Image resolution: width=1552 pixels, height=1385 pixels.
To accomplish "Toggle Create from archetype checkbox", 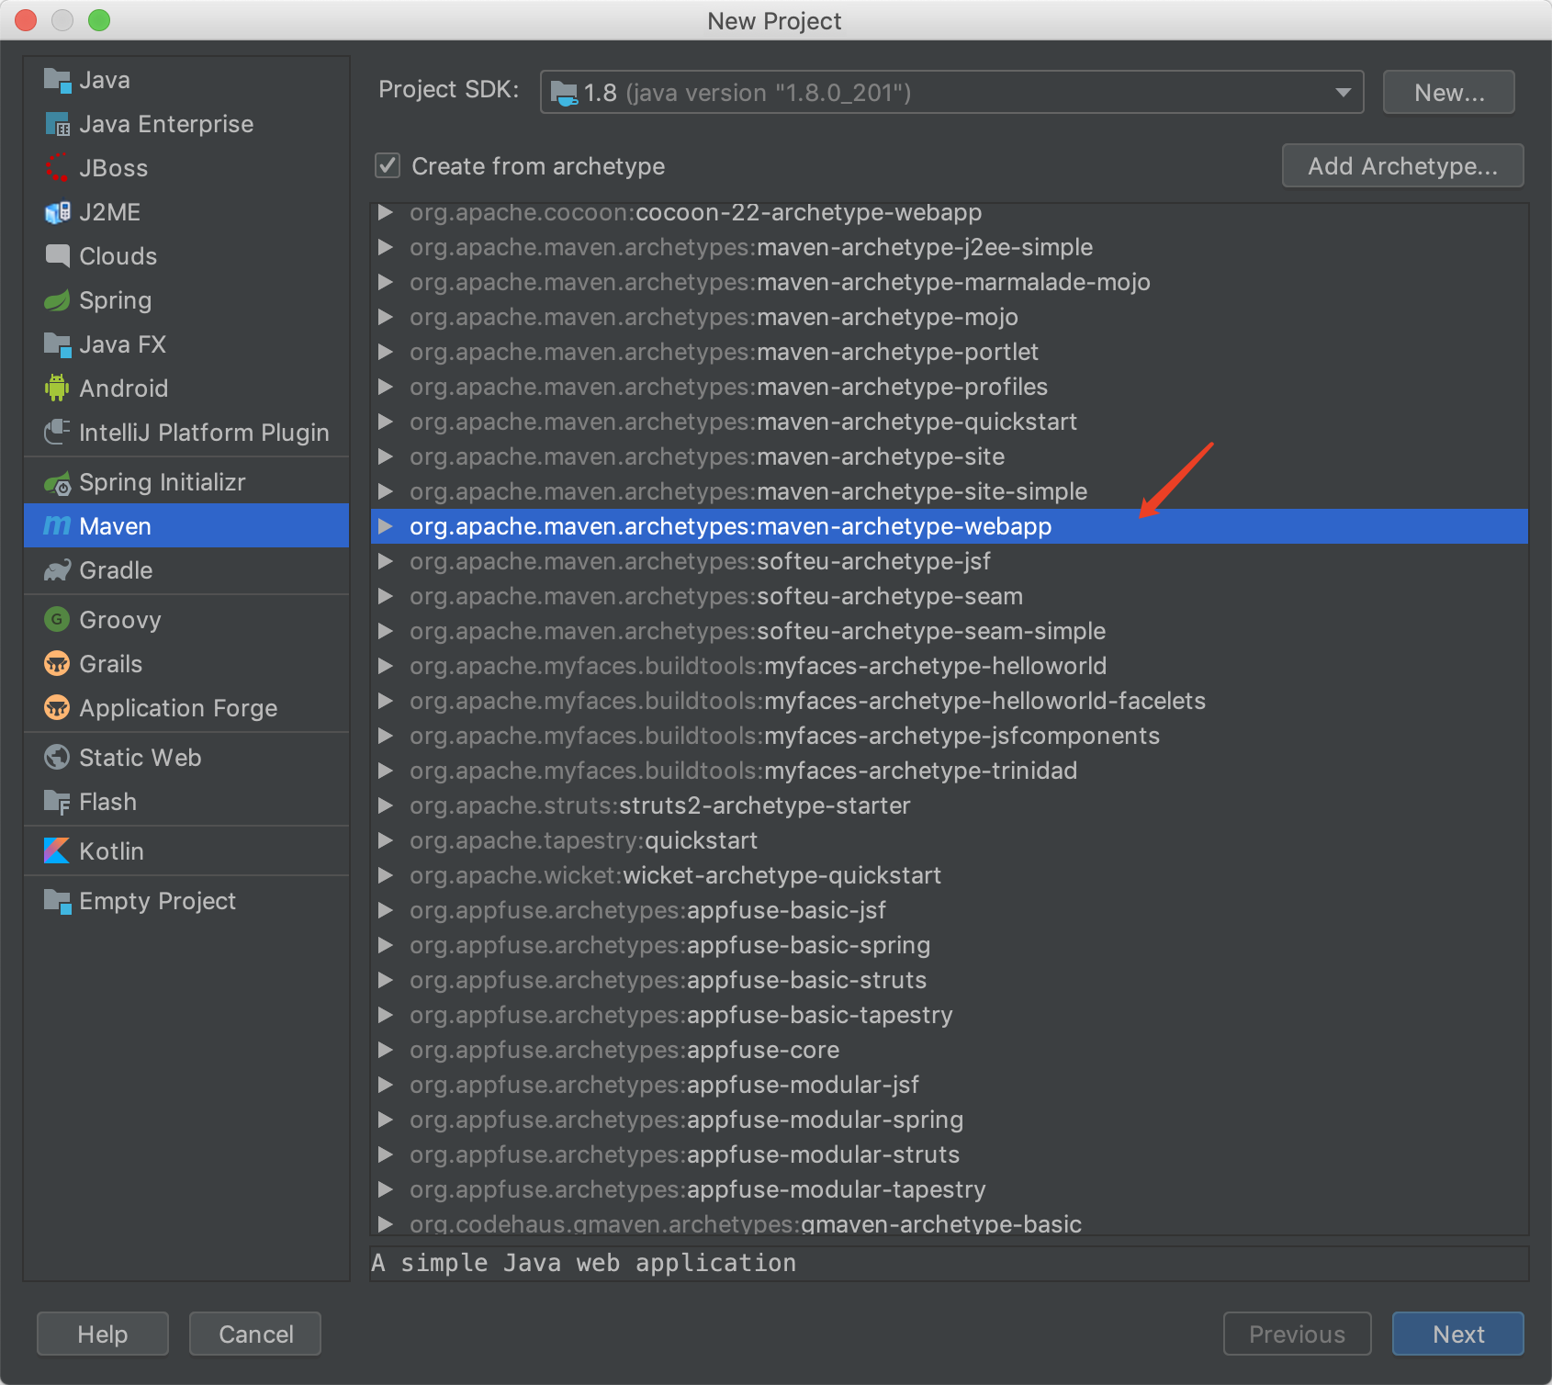I will [x=388, y=166].
